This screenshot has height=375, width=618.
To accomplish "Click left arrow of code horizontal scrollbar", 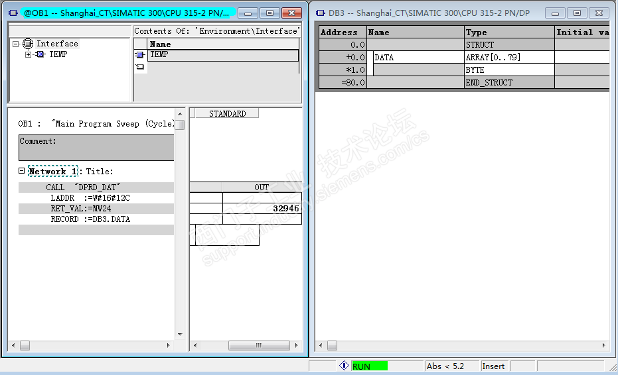I will 13,345.
